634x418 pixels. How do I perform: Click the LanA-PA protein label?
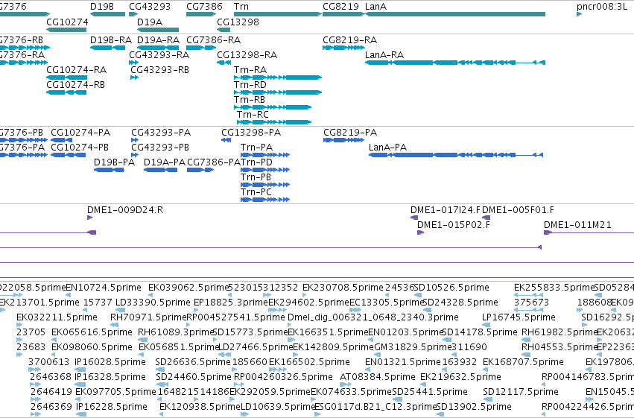pos(387,148)
